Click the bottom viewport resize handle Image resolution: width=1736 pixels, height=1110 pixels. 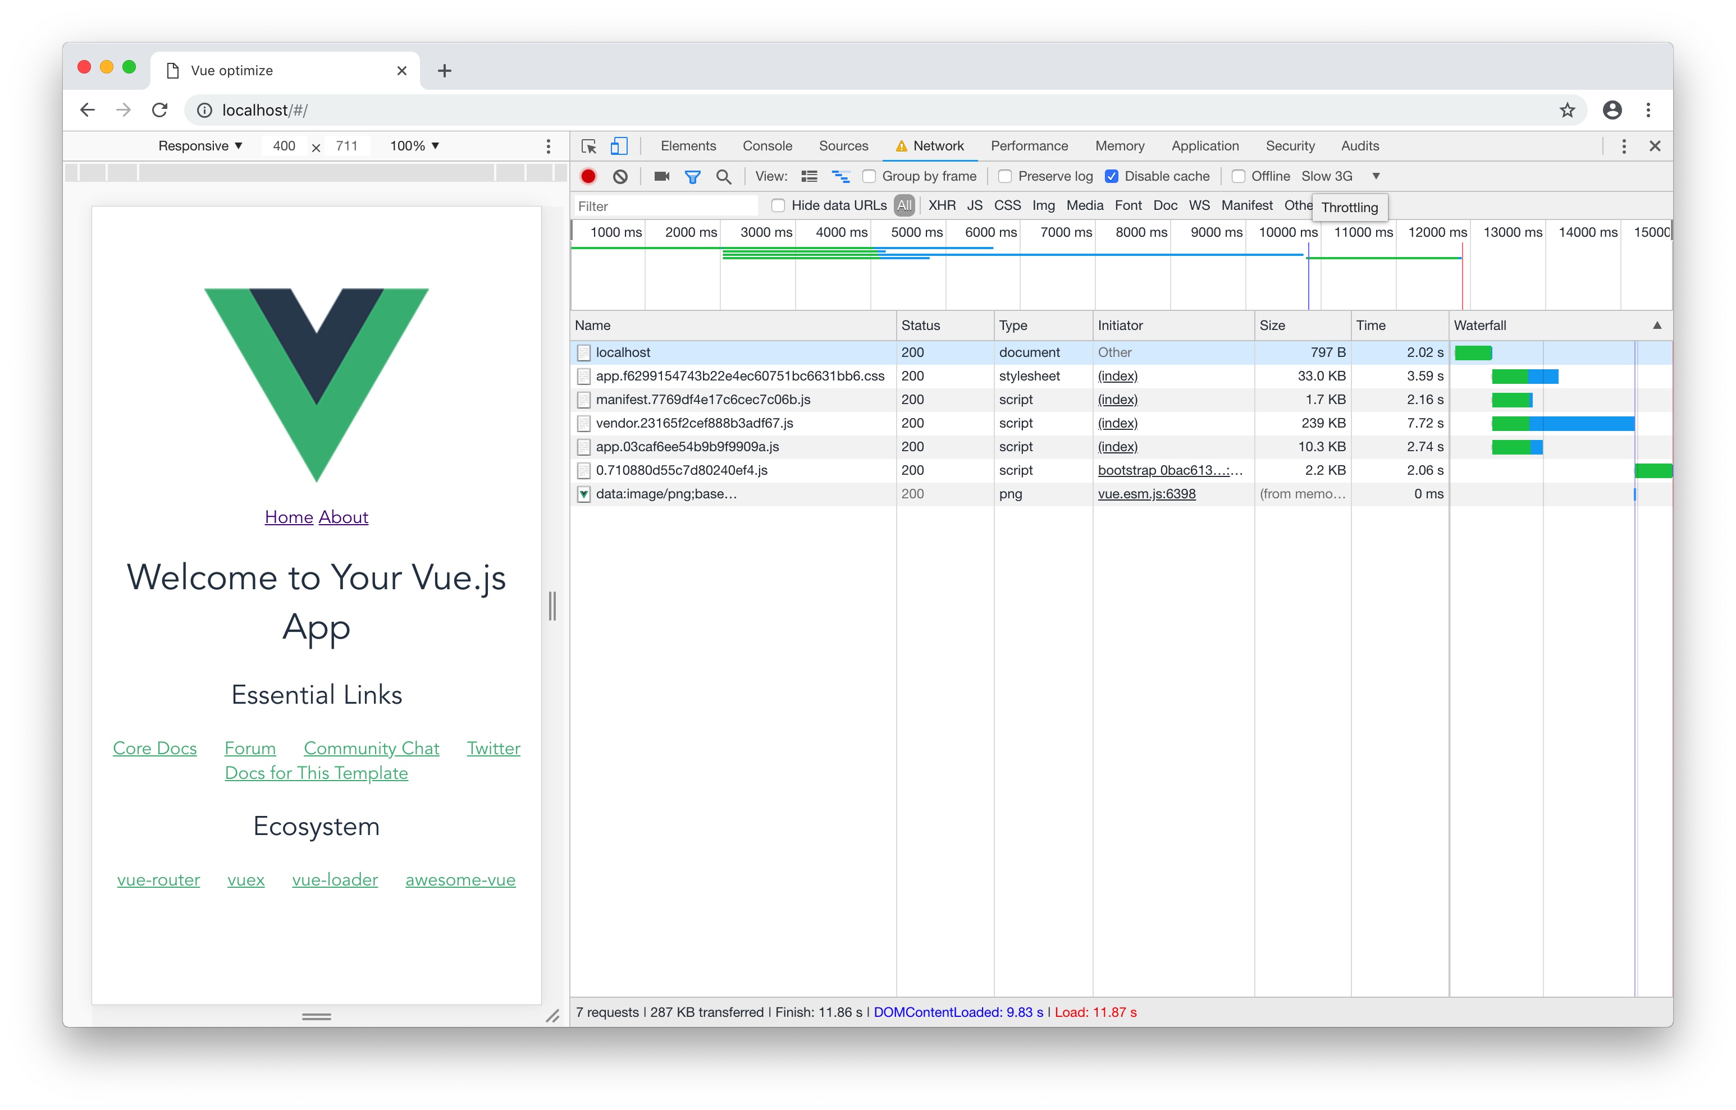click(317, 1017)
